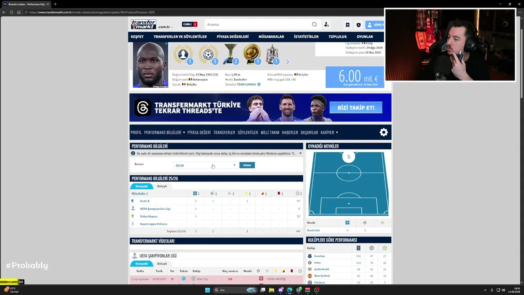524x295 pixels.
Task: Open the .com.tr domain selector
Action: (x=165, y=27)
